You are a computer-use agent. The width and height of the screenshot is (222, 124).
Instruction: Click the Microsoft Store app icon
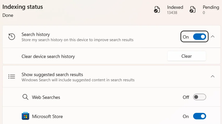tap(25, 116)
